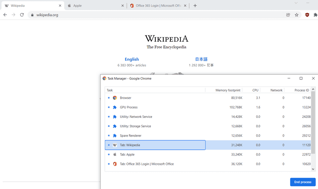Select the GPU Process task row
The image size is (318, 189).
(208, 107)
